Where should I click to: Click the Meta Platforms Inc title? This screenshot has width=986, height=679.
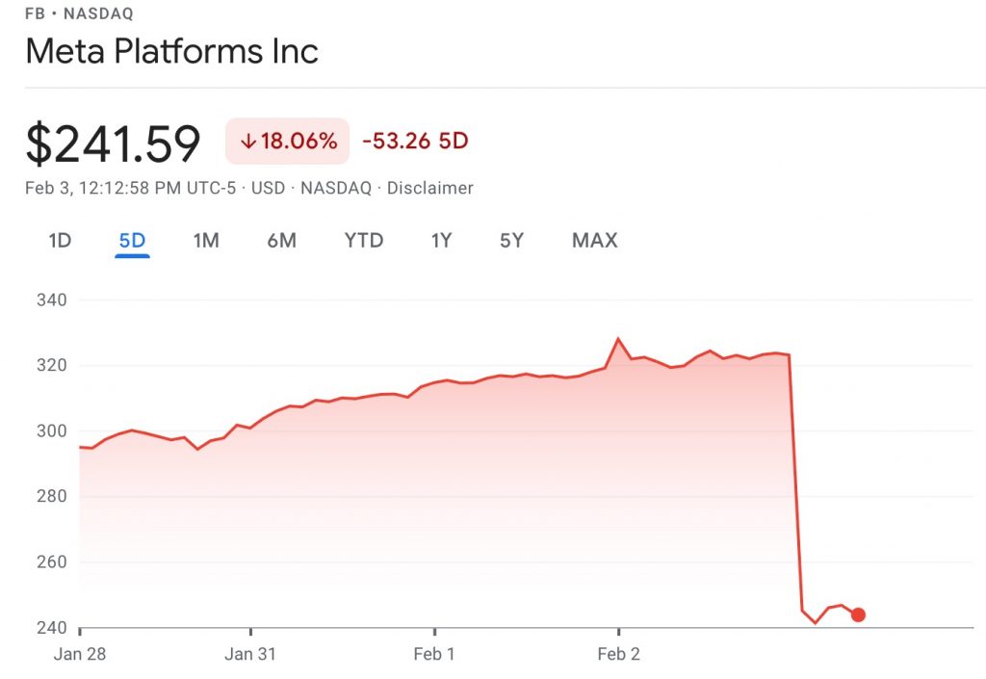coord(171,51)
